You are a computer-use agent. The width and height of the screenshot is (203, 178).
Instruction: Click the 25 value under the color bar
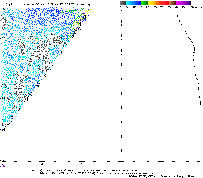coord(155,7)
